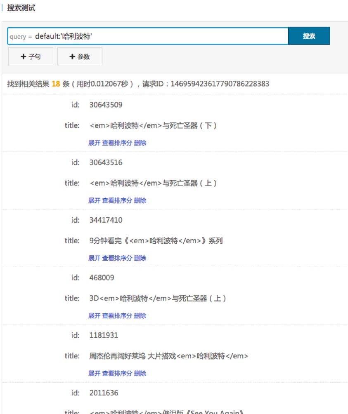Select id value 34417410
This screenshot has height=414, width=348.
pyautogui.click(x=106, y=220)
